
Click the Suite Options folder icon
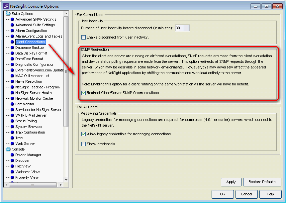[8, 14]
